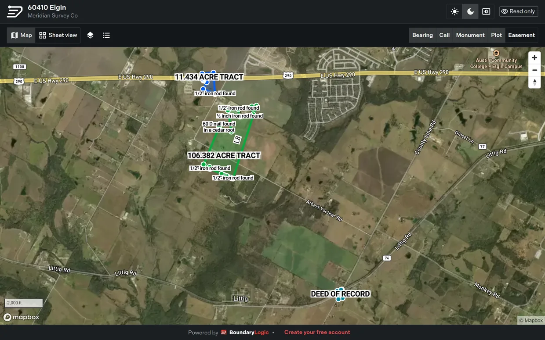Viewport: 545px width, 340px height.
Task: Reset map bearing with compass icon
Action: 534,82
